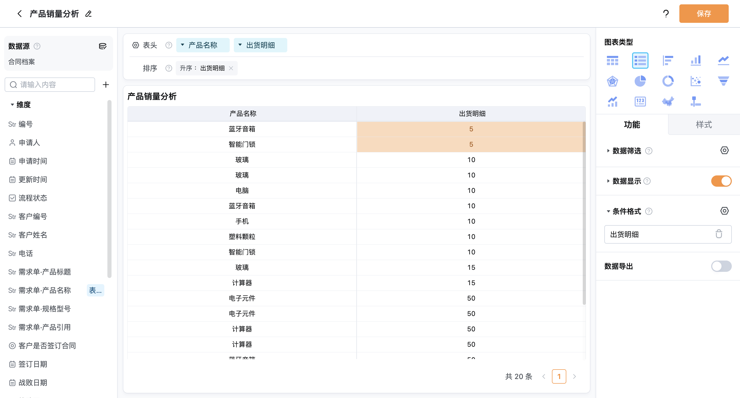
Task: Pick the combined line-and-bar chart type
Action: pyautogui.click(x=613, y=102)
